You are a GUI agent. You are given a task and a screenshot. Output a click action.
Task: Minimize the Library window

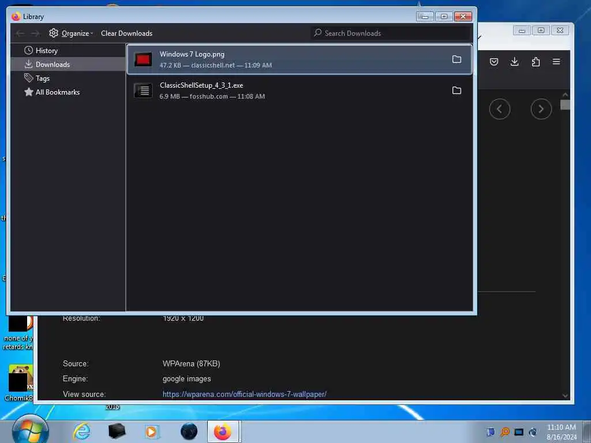425,17
